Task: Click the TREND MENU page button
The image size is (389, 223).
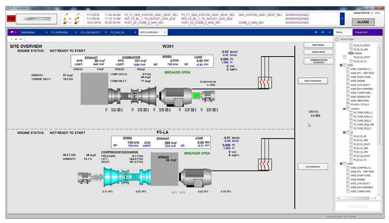Action: tap(318, 52)
